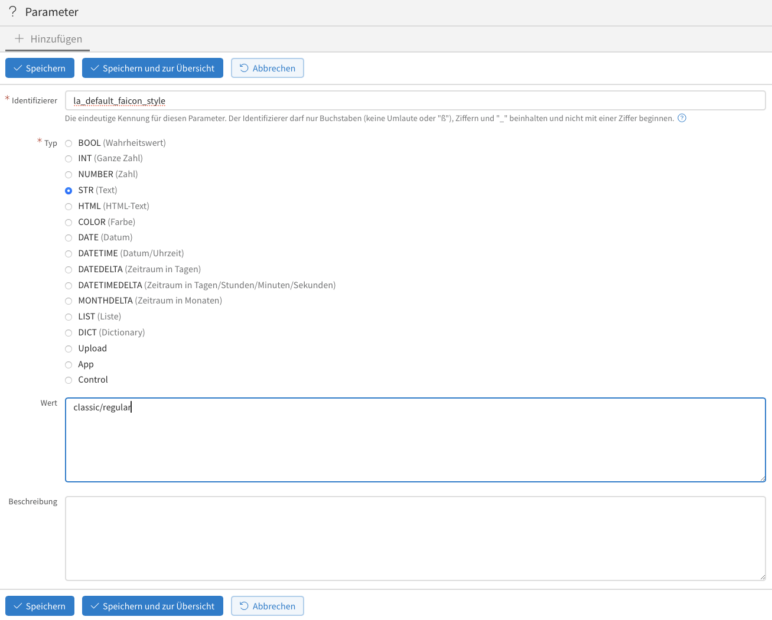Choose the HTML (HTML-Text) type

point(69,207)
